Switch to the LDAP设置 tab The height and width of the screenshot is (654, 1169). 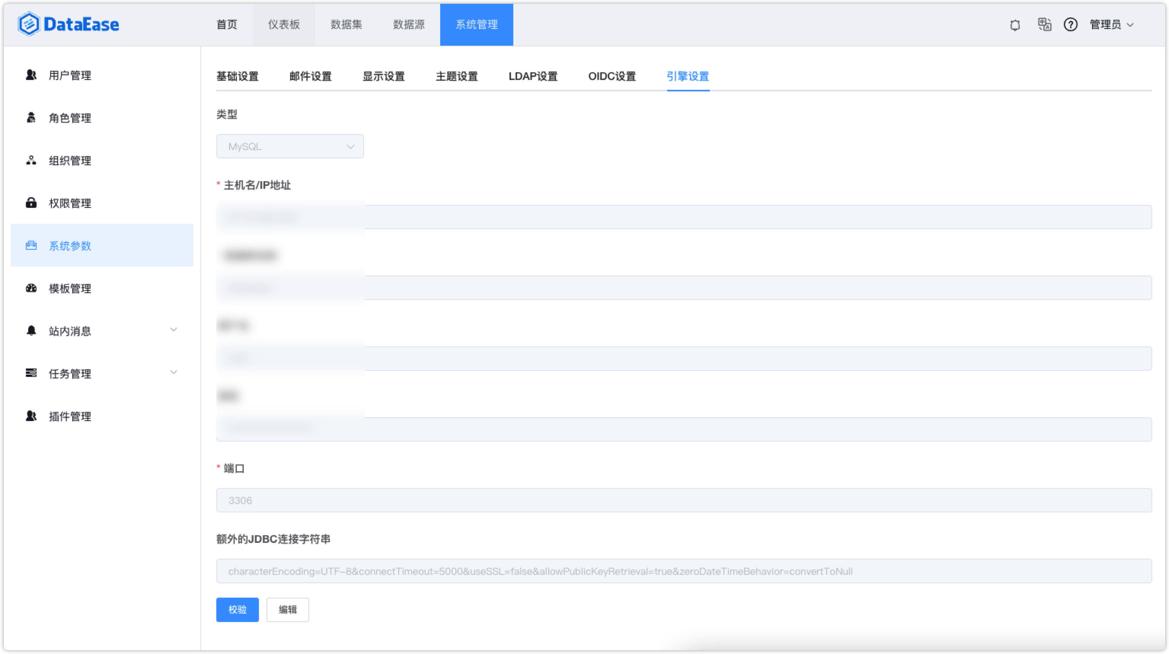(533, 76)
